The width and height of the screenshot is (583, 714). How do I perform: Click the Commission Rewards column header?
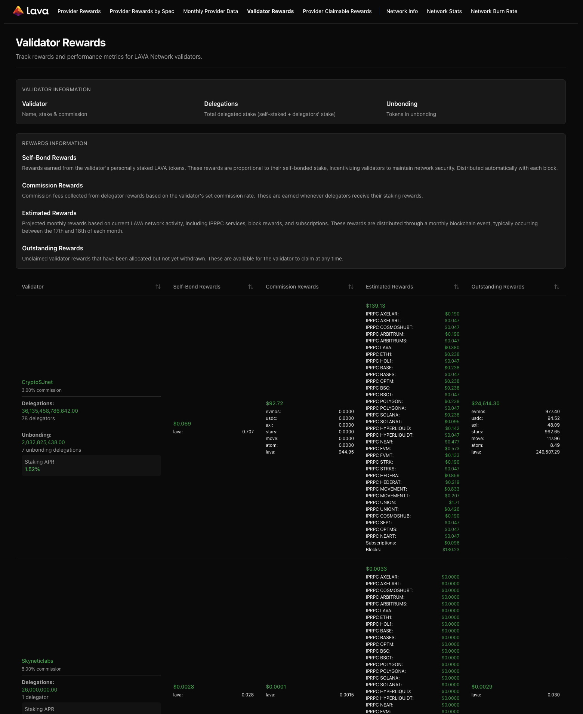pos(292,287)
